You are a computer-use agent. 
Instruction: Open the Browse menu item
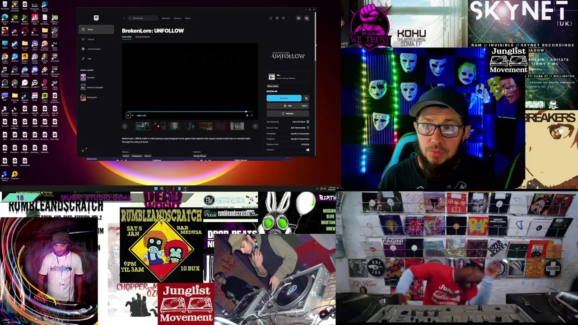[177, 18]
